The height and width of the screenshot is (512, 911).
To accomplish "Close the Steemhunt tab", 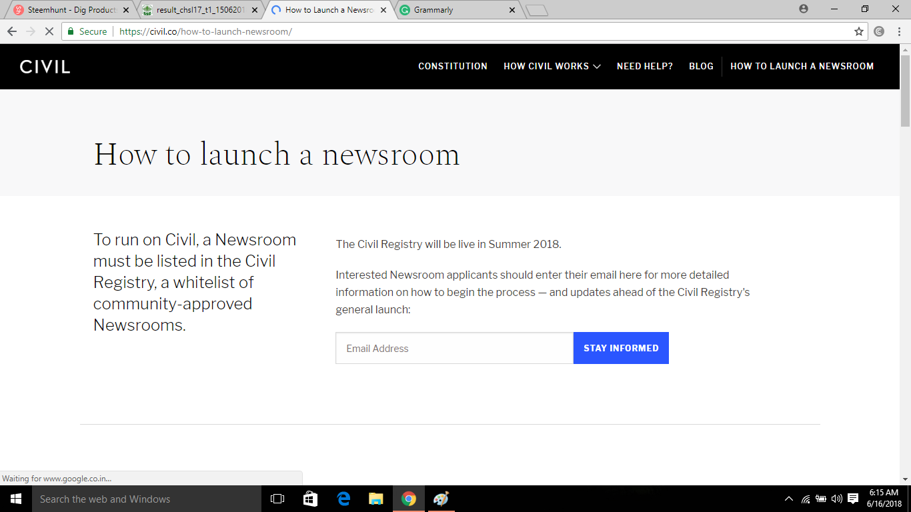I will point(127,10).
